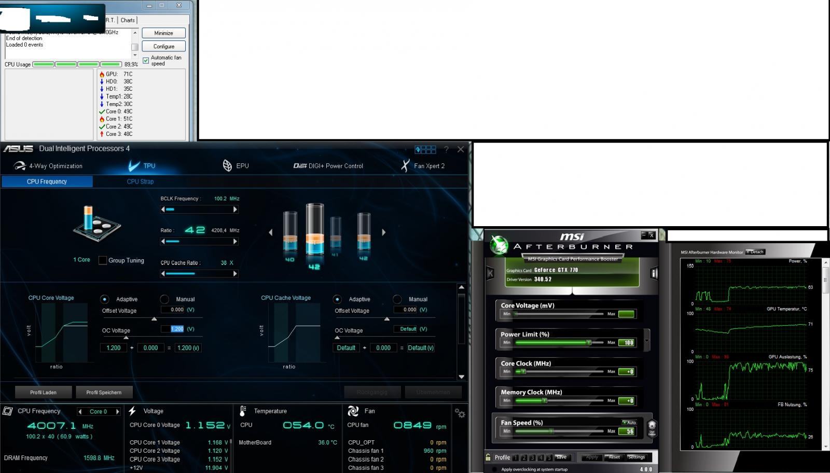
Task: Click the Afterburner info i button
Action: click(654, 273)
